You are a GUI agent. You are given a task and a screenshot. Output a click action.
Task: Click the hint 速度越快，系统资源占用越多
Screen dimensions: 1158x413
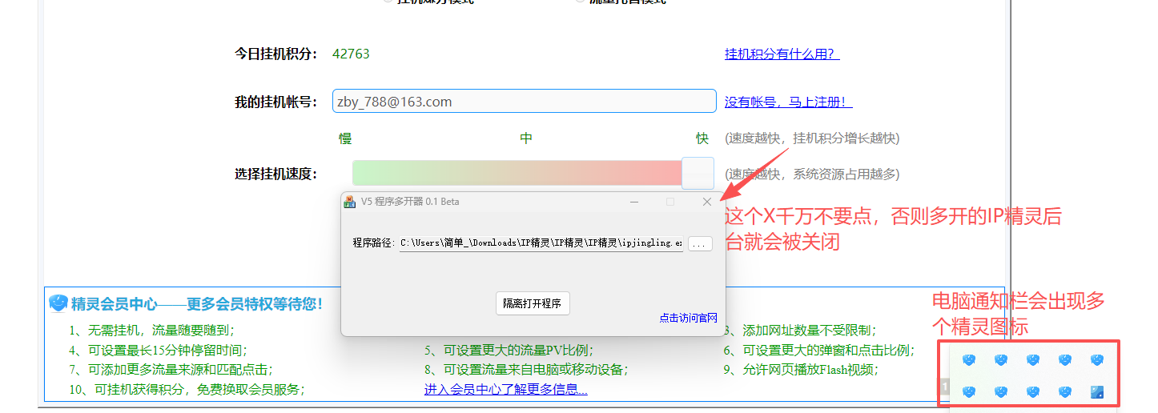(x=812, y=174)
